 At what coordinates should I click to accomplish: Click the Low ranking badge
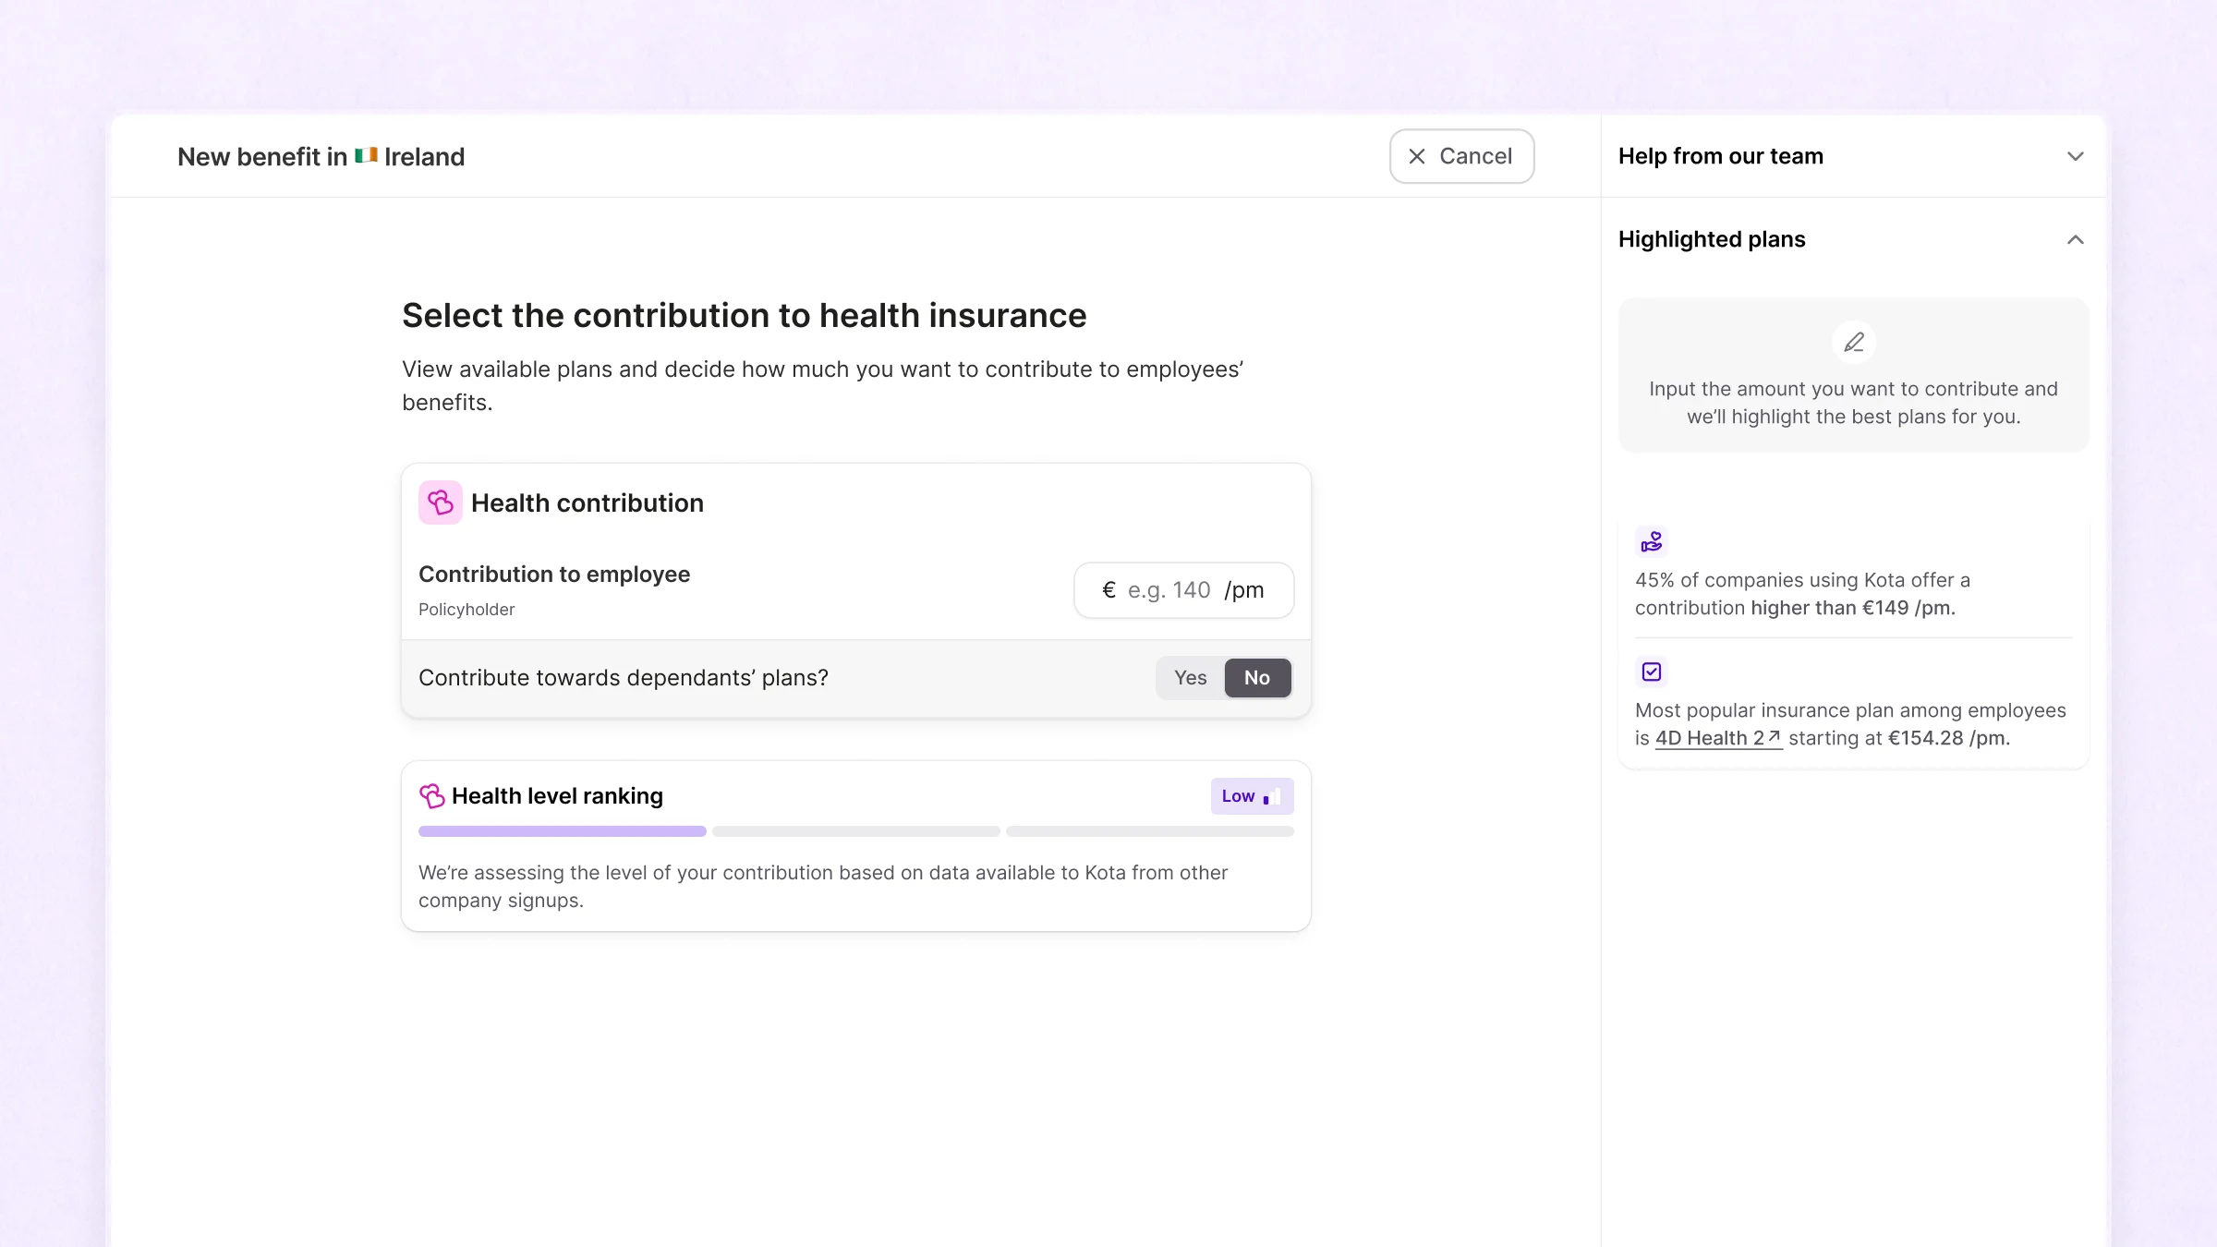point(1238,796)
